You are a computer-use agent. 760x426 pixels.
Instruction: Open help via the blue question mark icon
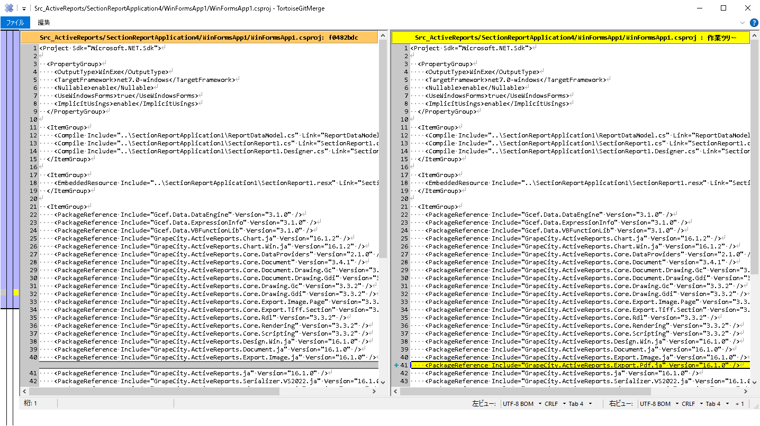click(754, 22)
